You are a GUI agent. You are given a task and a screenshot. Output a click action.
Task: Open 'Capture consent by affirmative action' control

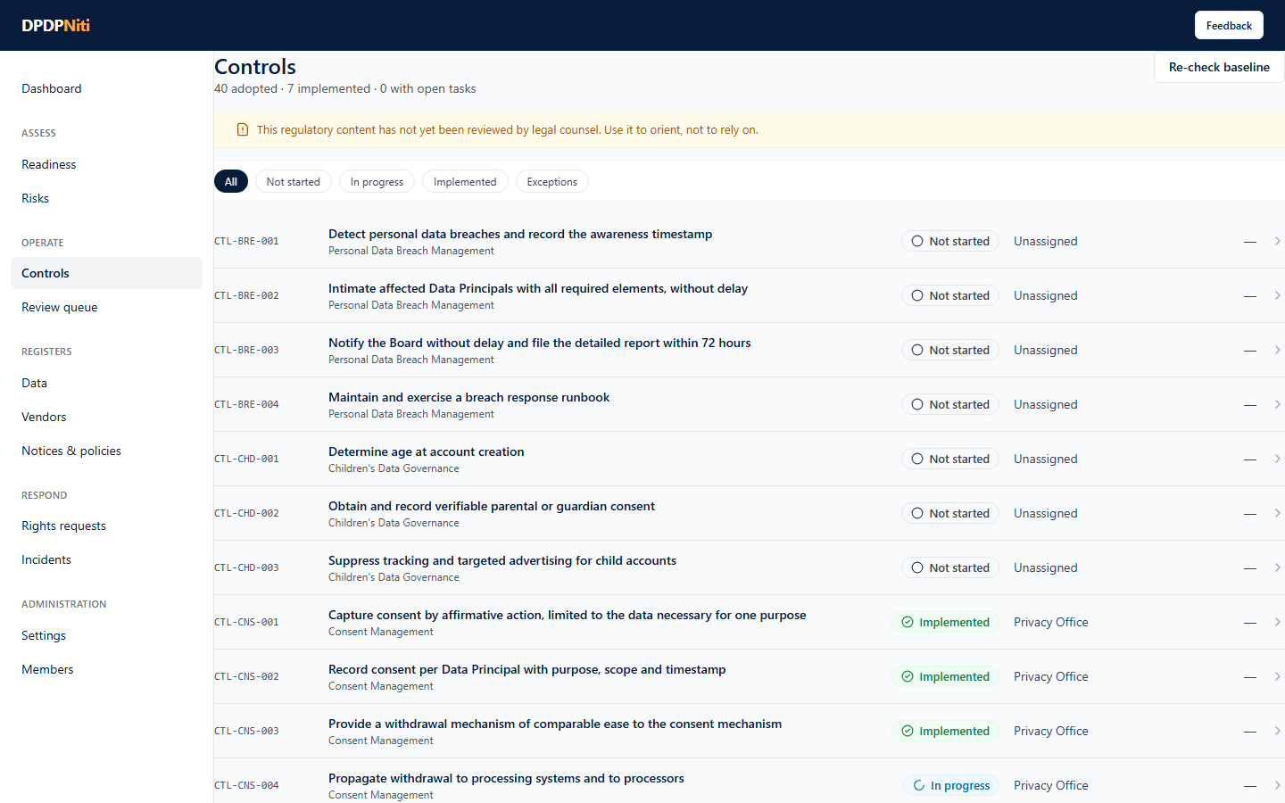(568, 615)
